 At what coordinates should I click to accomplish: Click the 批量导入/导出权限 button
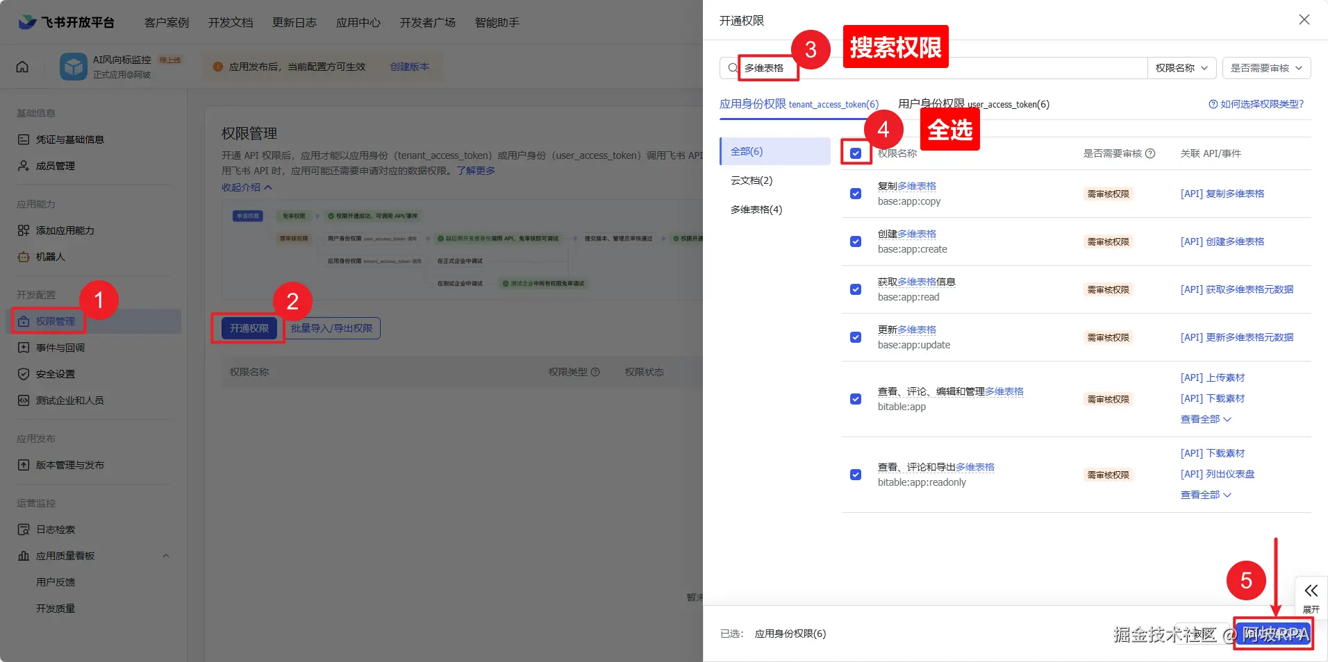click(x=332, y=328)
